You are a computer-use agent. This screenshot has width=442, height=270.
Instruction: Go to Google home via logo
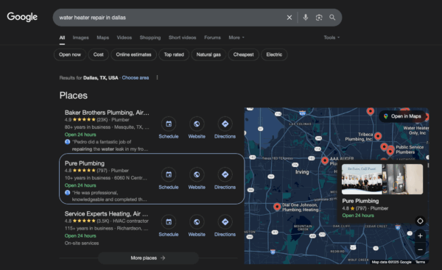(22, 17)
